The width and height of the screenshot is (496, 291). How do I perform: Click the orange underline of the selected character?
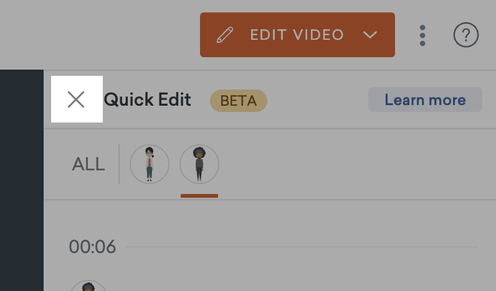[x=199, y=196]
